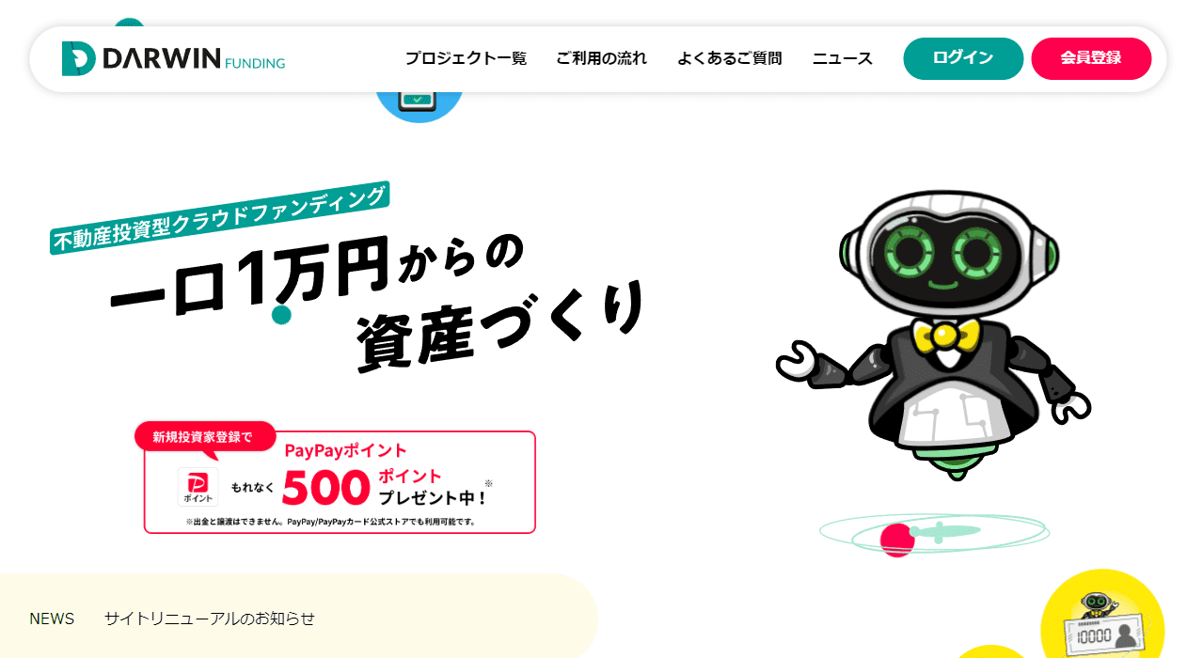1187x658 pixels.
Task: Open よくあるご質問 in navigation
Action: [729, 58]
